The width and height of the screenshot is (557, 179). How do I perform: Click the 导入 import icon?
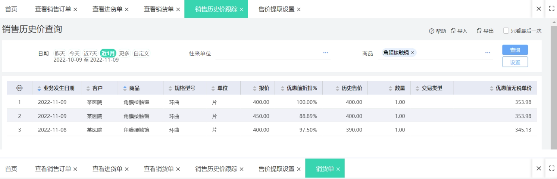click(453, 31)
